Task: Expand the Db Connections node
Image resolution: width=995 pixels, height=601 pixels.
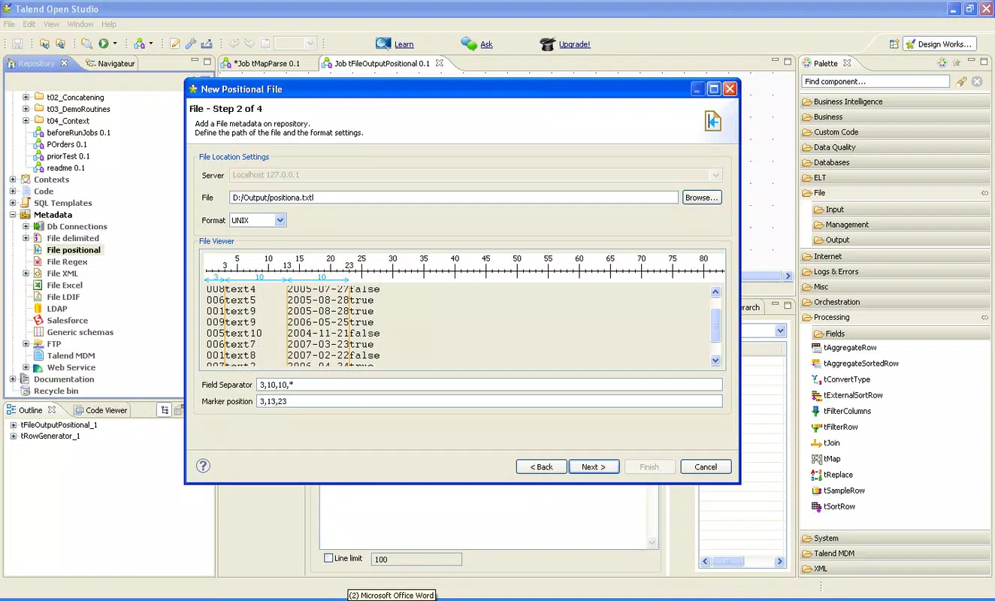Action: [x=26, y=226]
